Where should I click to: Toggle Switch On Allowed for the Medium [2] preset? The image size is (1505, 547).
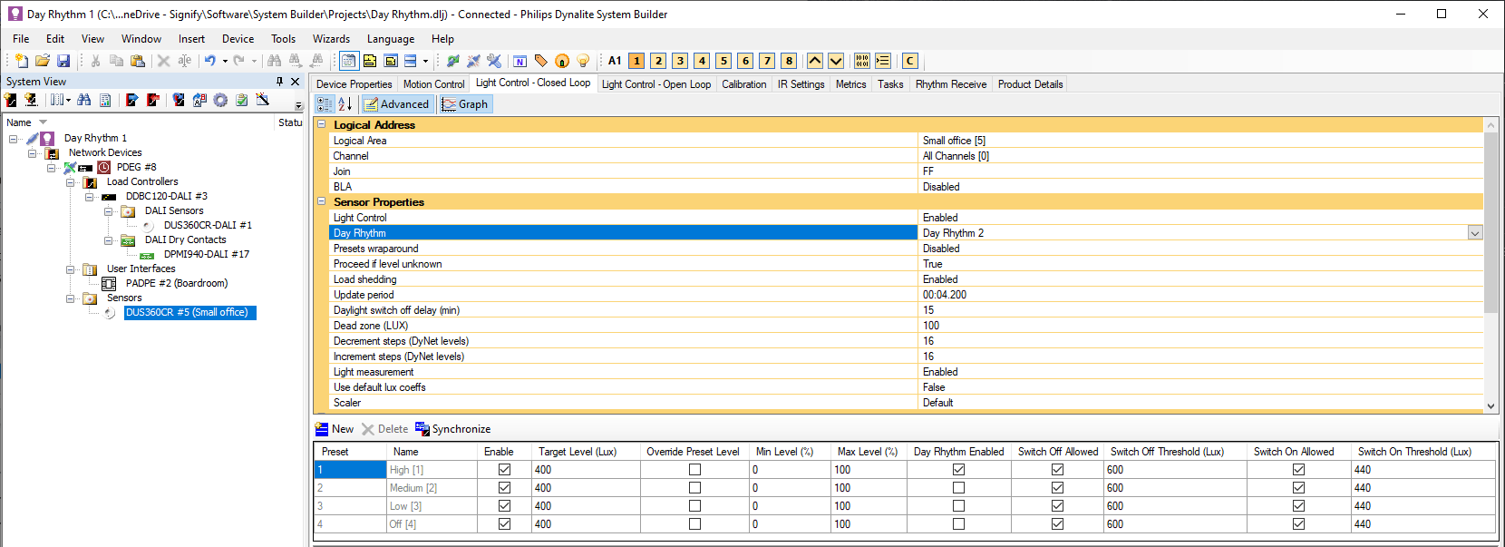[1298, 488]
